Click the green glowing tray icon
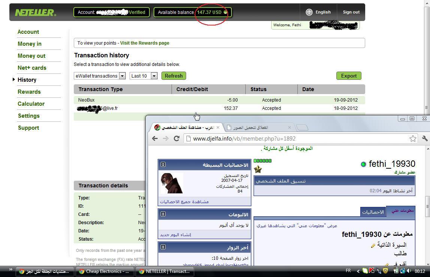430x277 pixels. point(365,271)
